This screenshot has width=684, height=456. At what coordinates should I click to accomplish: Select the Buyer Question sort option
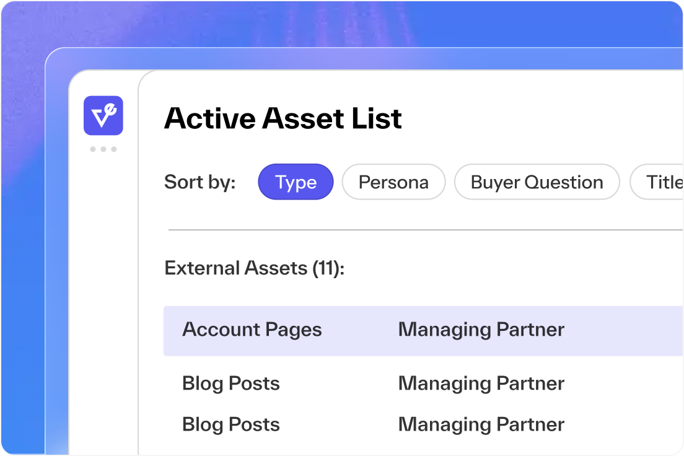click(x=537, y=182)
